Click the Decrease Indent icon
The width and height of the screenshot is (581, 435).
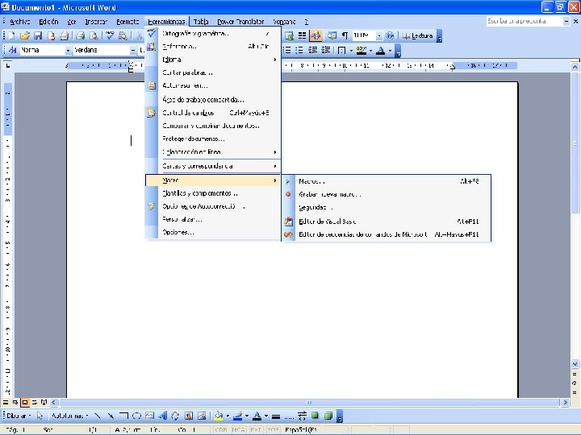pos(313,50)
